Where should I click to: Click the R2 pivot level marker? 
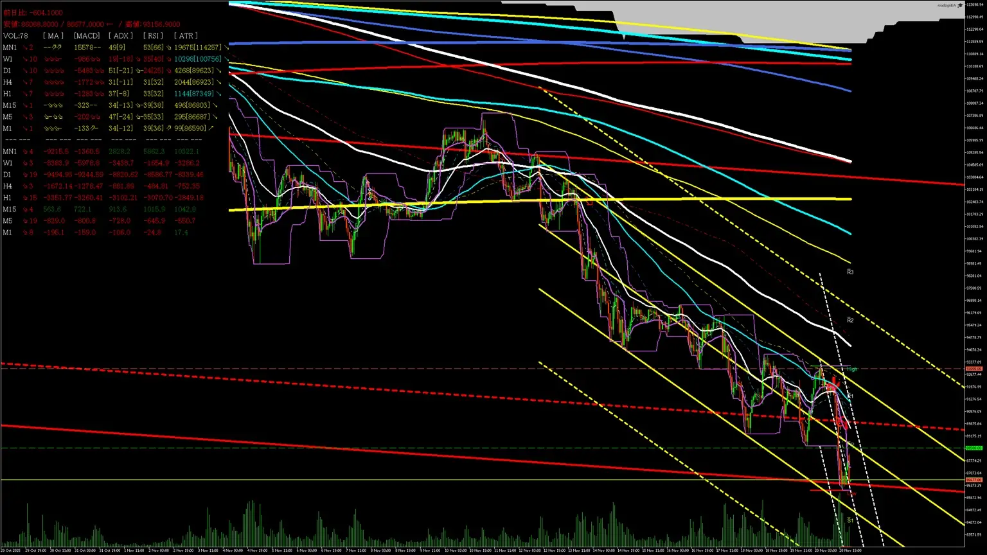click(x=850, y=320)
